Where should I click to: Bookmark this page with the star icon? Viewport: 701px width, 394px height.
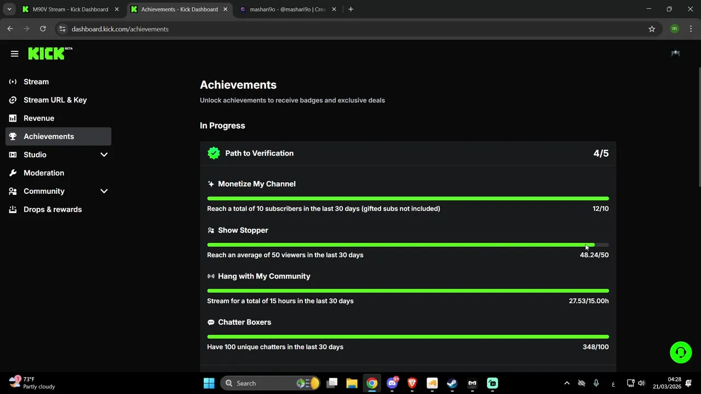pyautogui.click(x=652, y=29)
